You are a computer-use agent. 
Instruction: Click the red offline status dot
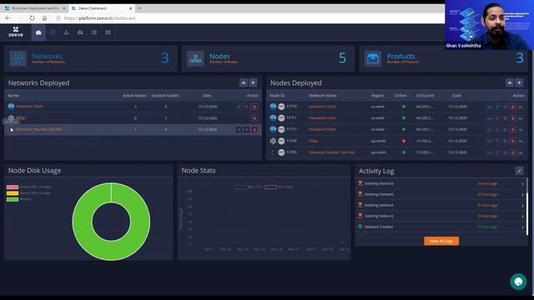click(404, 141)
